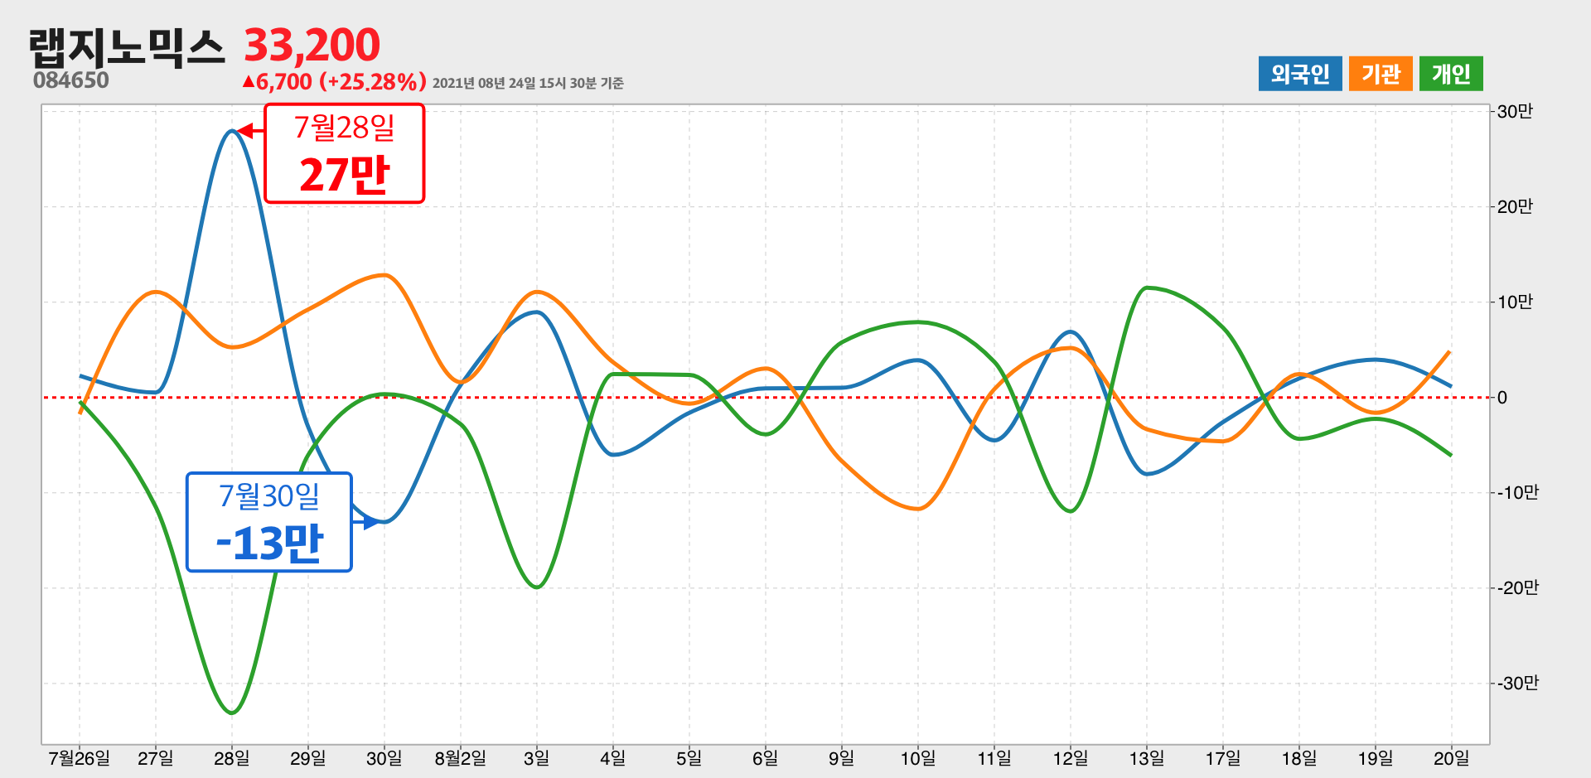Click the change value ▲6,700 (+25.28%)

pos(334,81)
